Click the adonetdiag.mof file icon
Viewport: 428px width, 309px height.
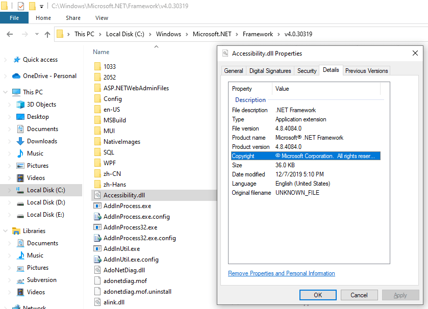coord(97,280)
